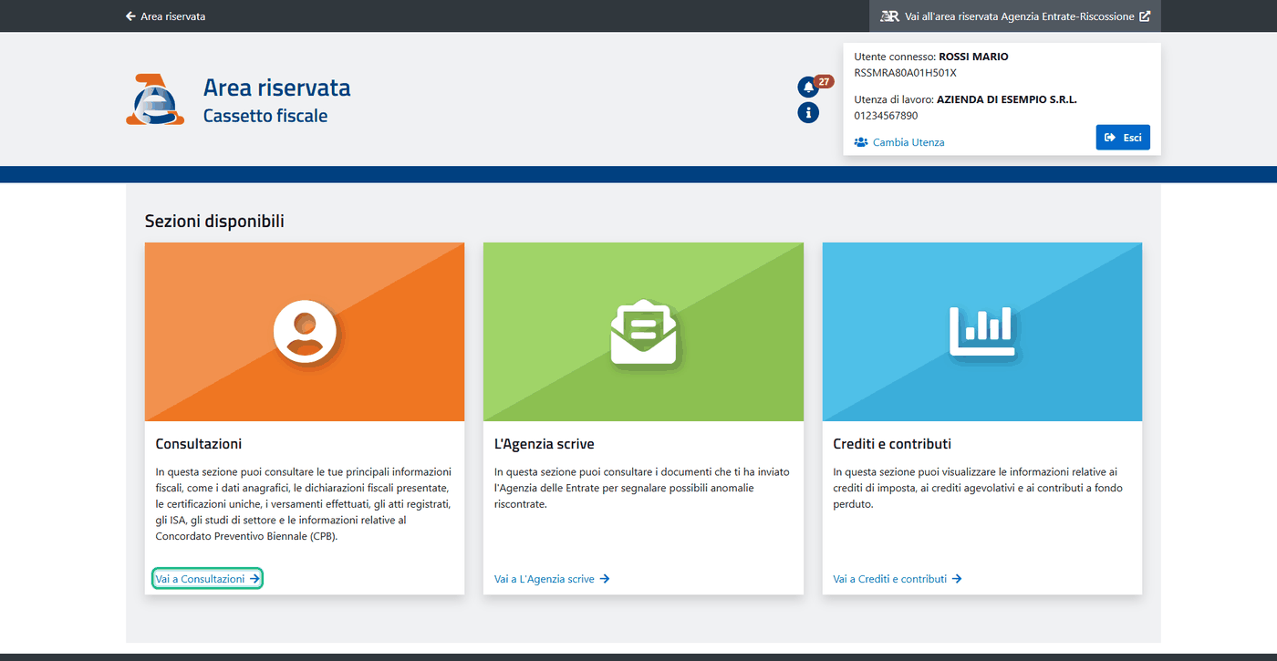The image size is (1277, 661).
Task: Click the arrow after Vai a Crediti e contributi
Action: (957, 579)
